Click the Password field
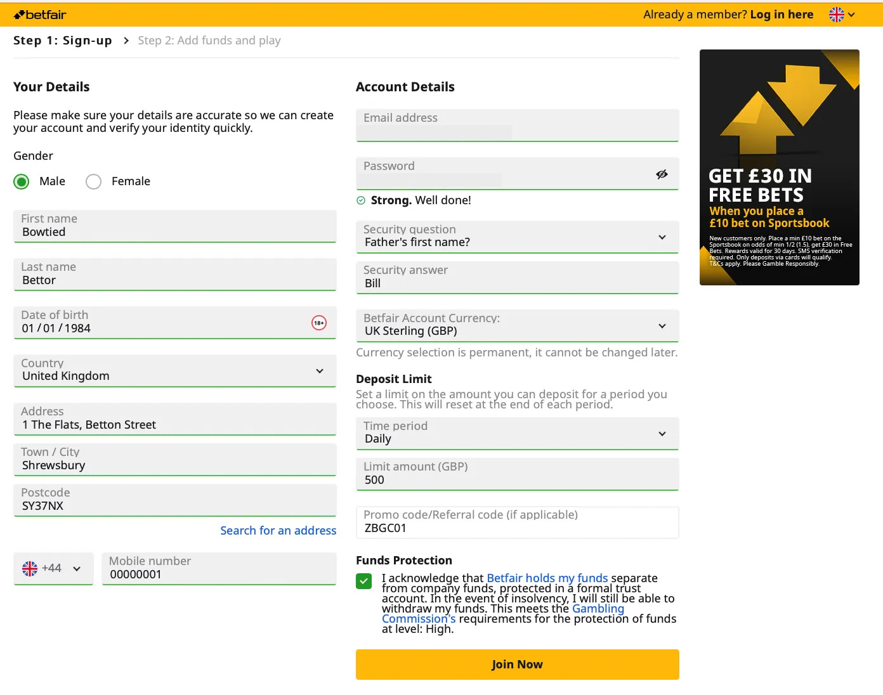 (518, 173)
